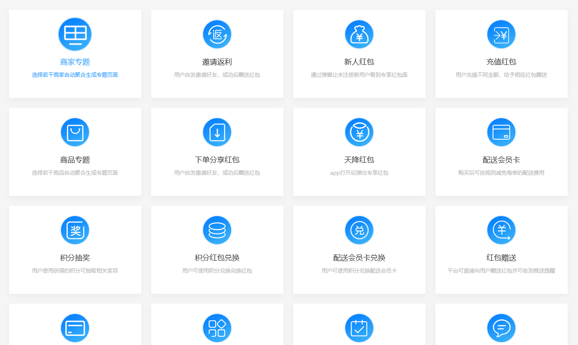Select the chat bubble icon in bottom row
The image size is (578, 345).
(x=501, y=328)
